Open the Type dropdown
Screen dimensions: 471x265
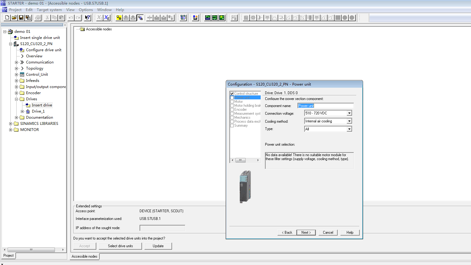click(x=349, y=129)
